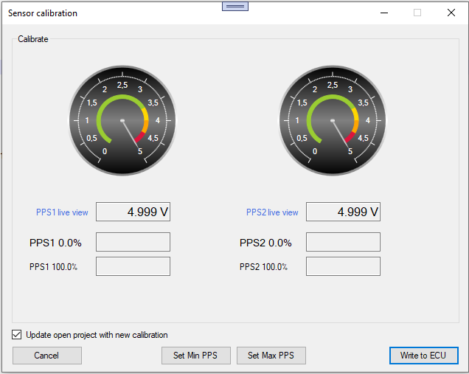The width and height of the screenshot is (469, 374).
Task: Focus the PPS2 0.0% input field
Action: pyautogui.click(x=343, y=242)
